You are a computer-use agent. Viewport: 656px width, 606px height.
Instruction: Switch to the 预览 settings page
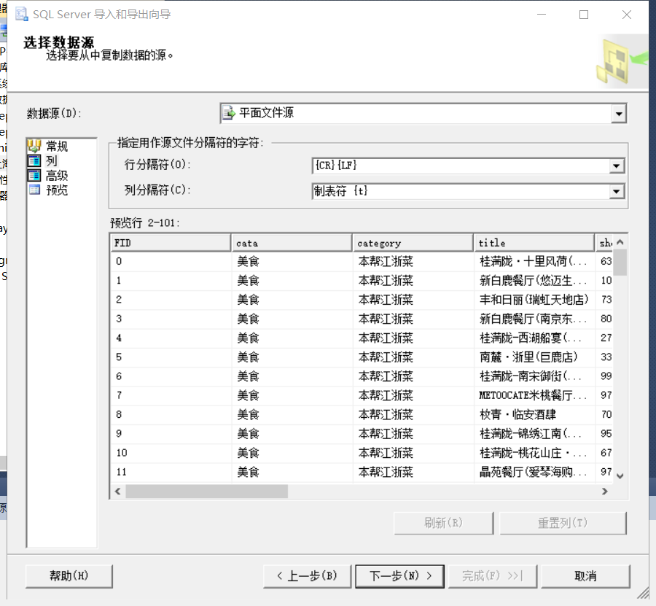pos(56,190)
